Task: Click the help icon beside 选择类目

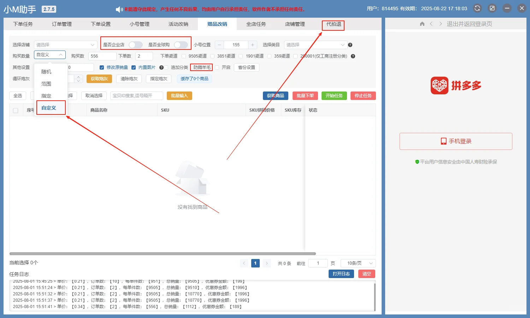Action: click(x=350, y=45)
